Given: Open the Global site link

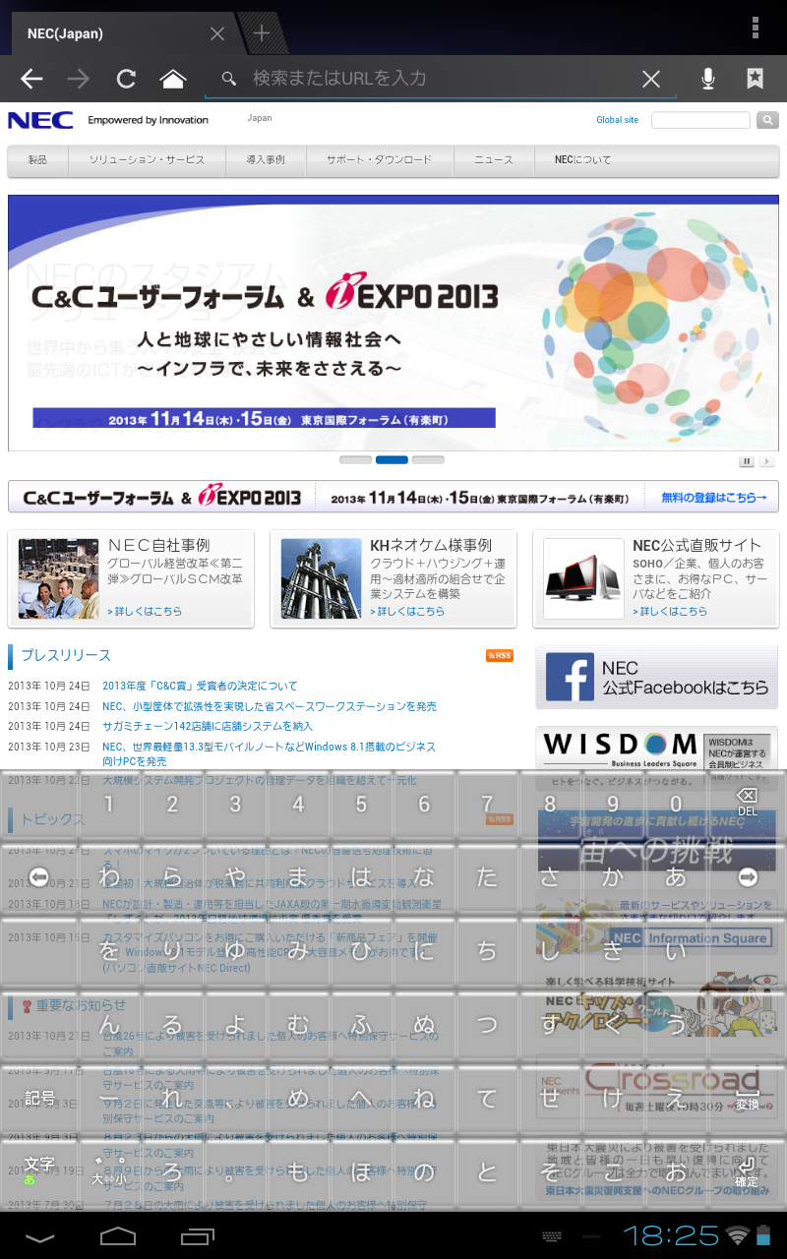Looking at the screenshot, I should pos(617,120).
